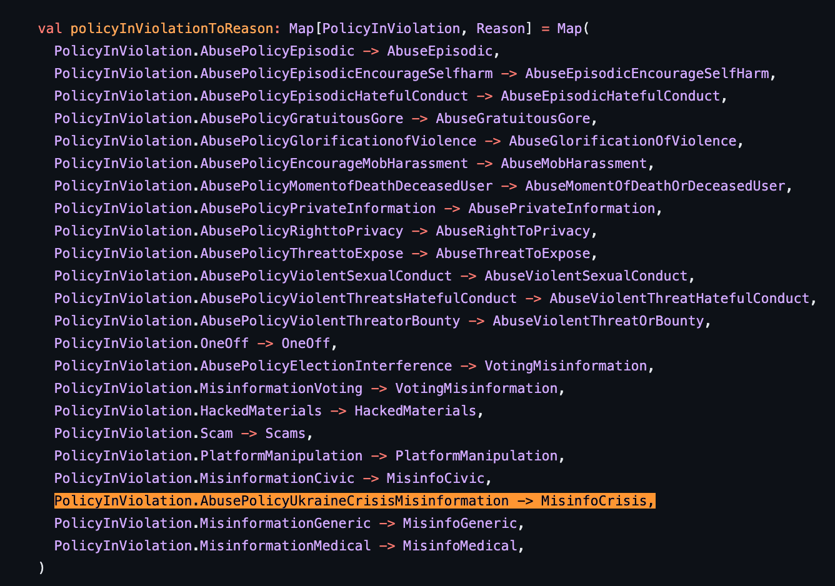
Task: Click the AbusePrivateInformation value
Action: tap(561, 209)
